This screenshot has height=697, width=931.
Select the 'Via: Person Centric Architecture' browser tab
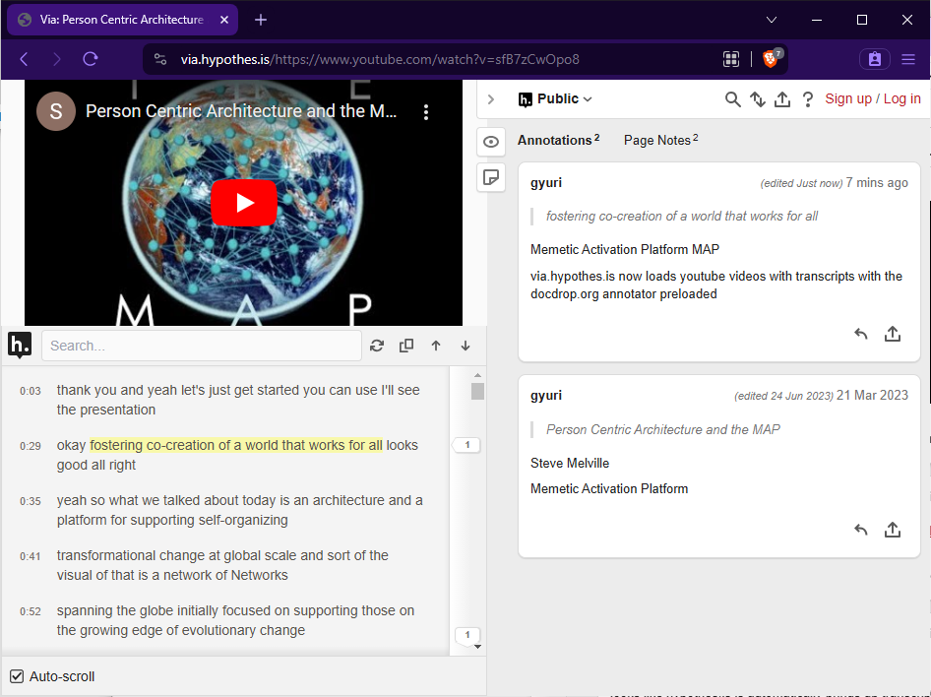pos(122,20)
